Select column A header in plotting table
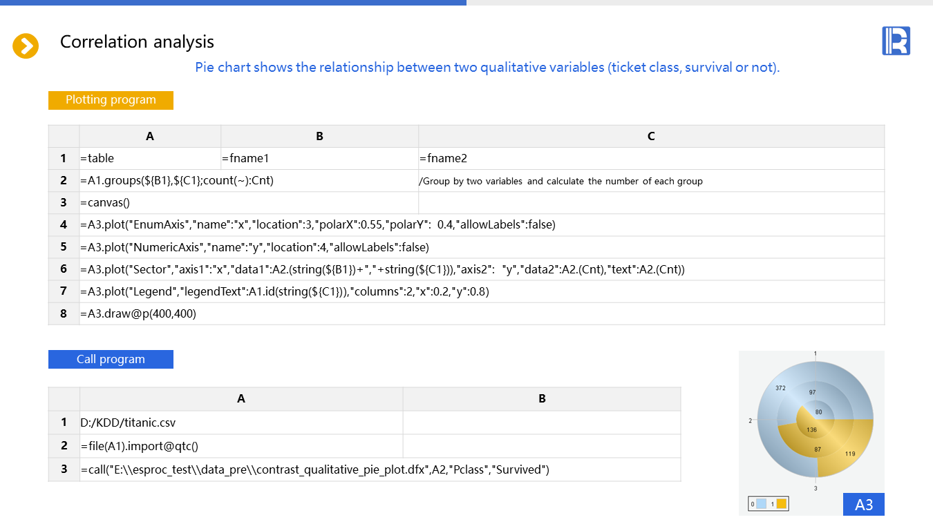This screenshot has width=933, height=524. [x=150, y=137]
